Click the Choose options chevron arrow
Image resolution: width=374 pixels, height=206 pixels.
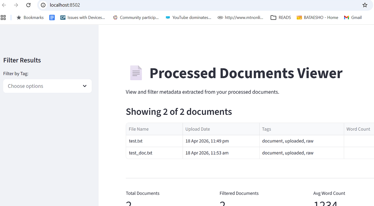[x=84, y=86]
